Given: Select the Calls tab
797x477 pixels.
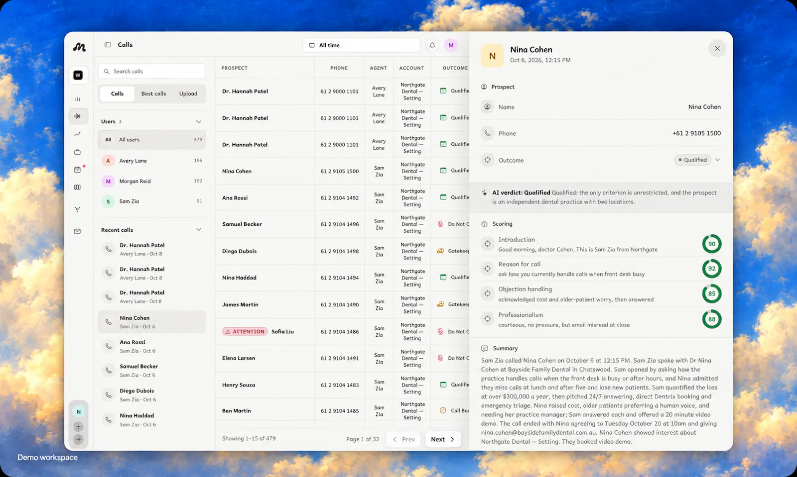Looking at the screenshot, I should pyautogui.click(x=118, y=94).
